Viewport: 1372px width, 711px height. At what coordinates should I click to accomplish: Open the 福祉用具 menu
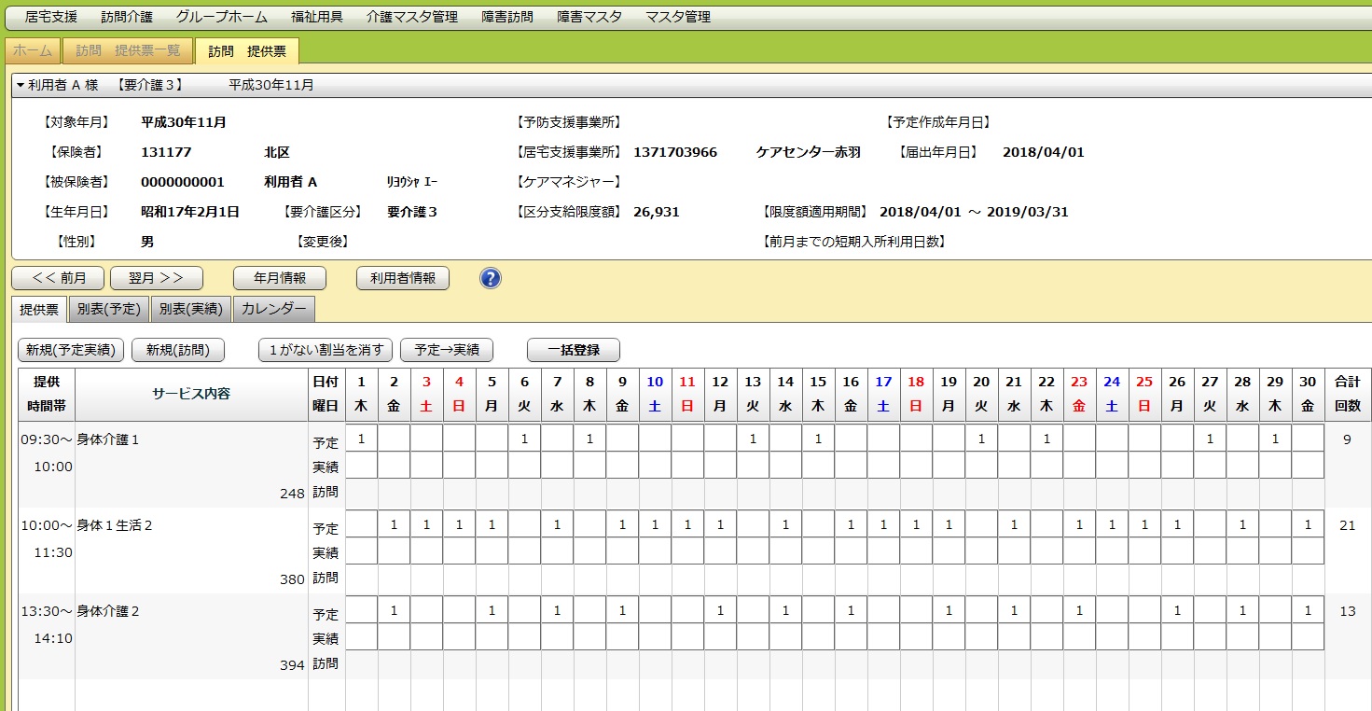pos(316,17)
